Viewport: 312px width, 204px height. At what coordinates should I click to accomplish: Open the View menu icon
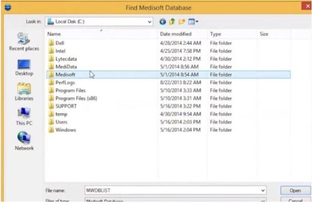click(x=193, y=21)
